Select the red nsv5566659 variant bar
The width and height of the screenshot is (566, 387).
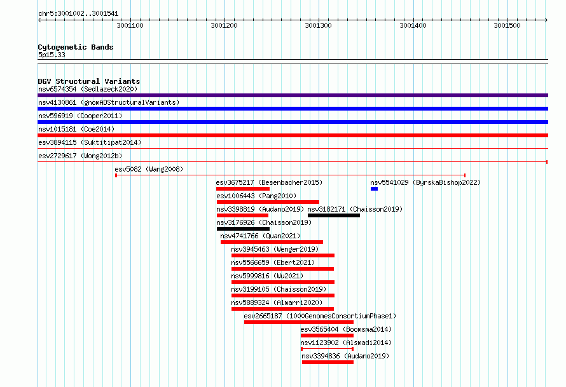[x=282, y=269]
